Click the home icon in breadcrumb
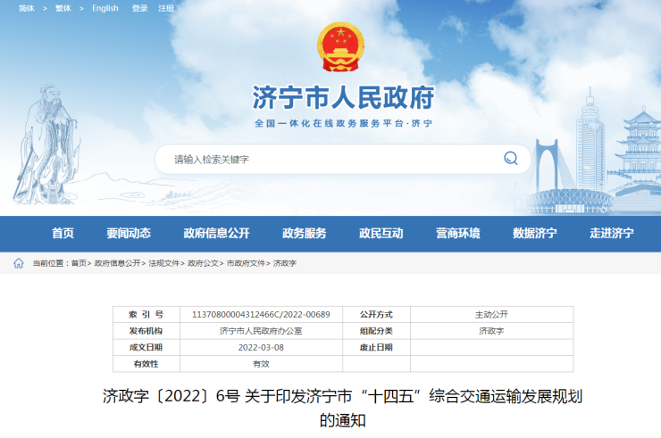The image size is (661, 438). [19, 263]
